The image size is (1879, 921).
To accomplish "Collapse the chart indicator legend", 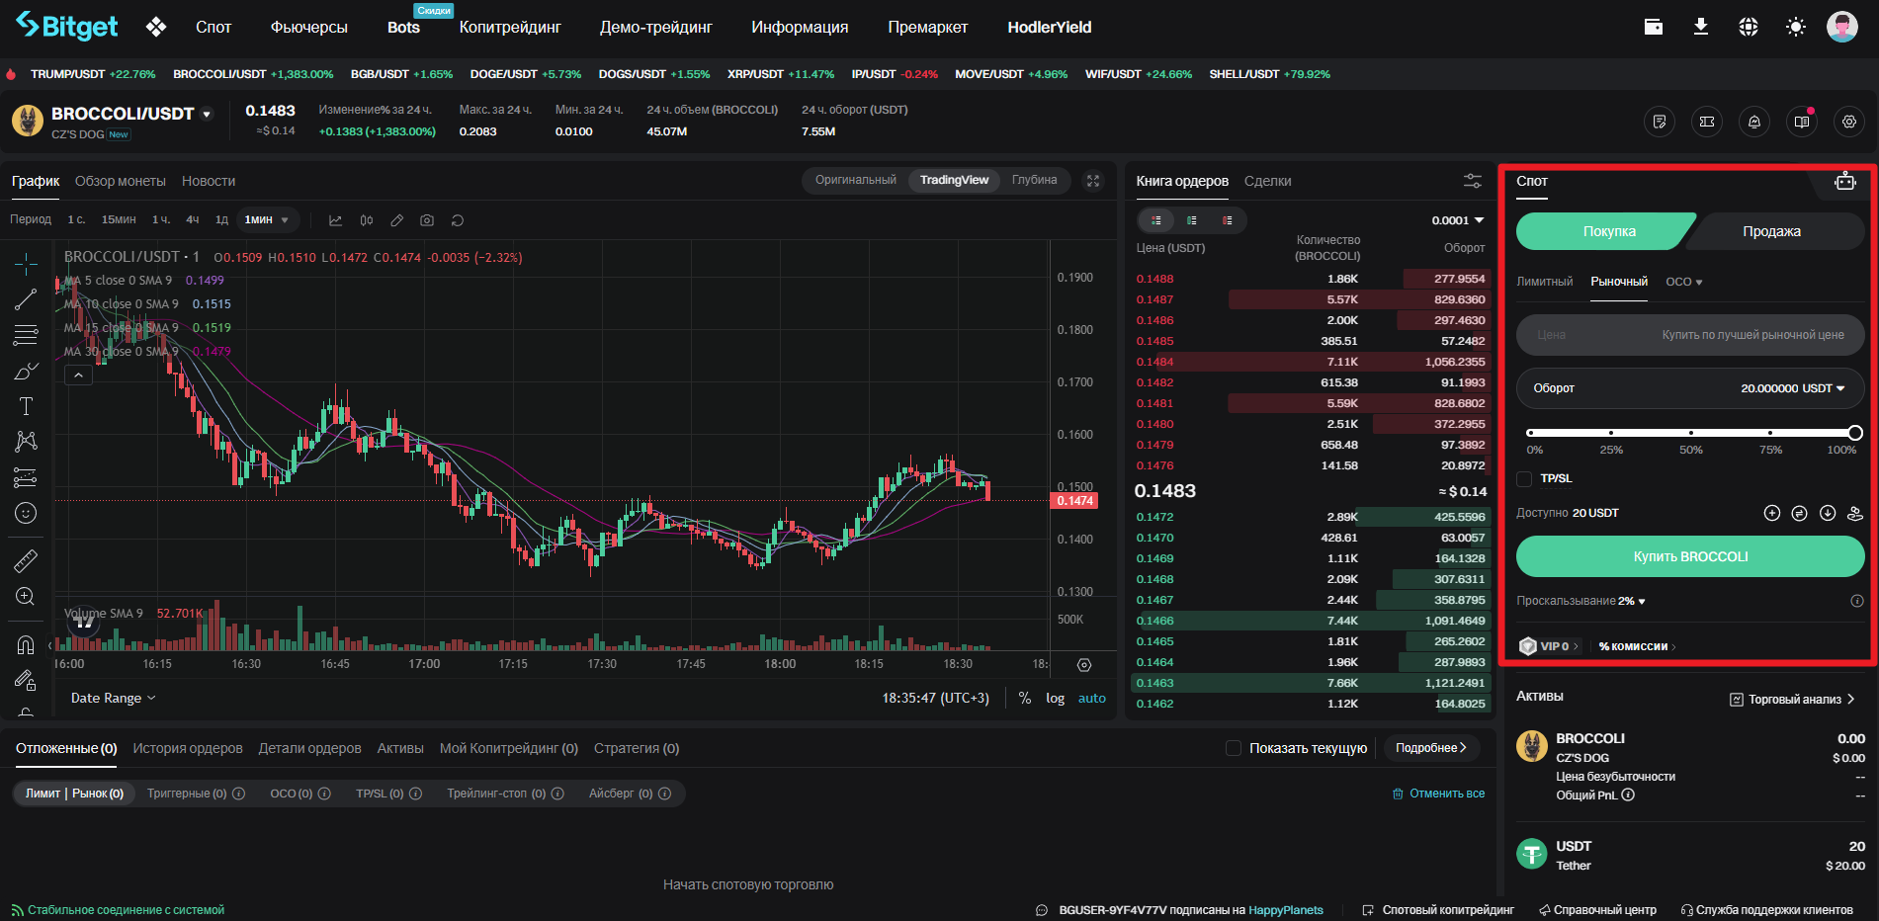I will (x=78, y=376).
